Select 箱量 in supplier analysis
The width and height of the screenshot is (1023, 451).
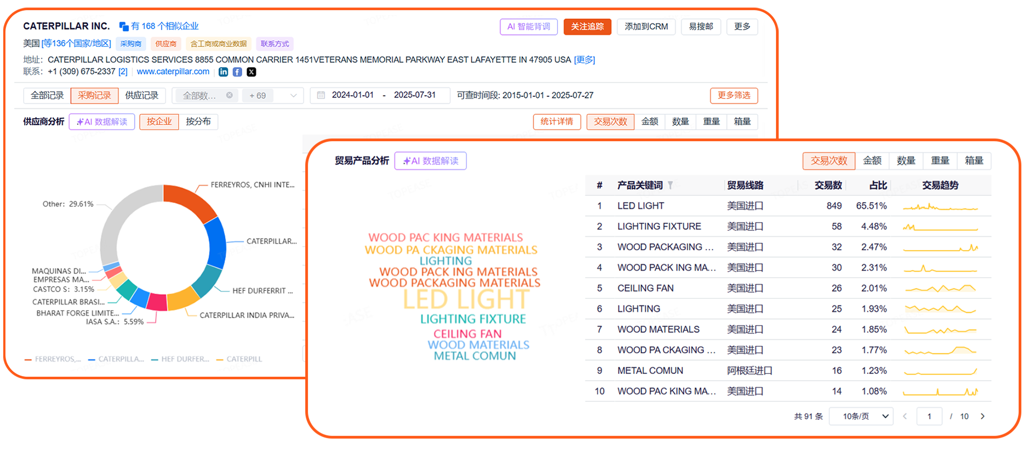click(742, 122)
